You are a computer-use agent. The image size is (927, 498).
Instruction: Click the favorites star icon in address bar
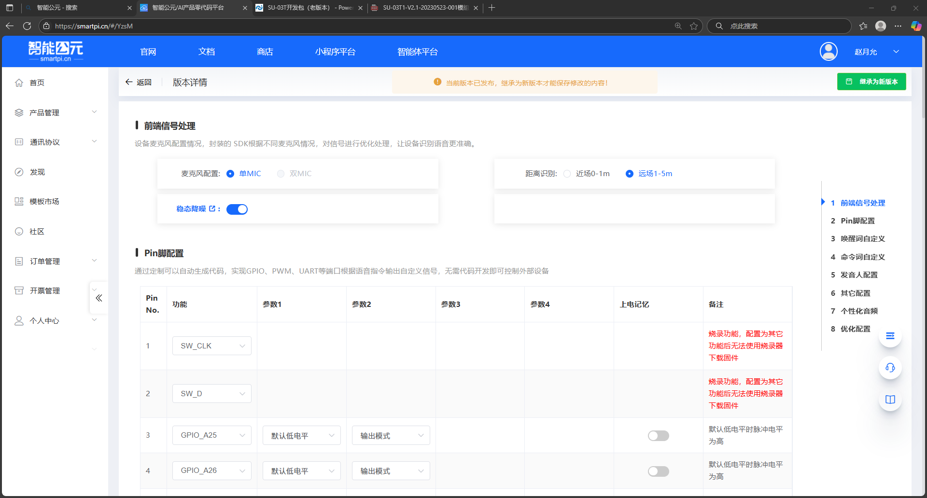pos(694,26)
